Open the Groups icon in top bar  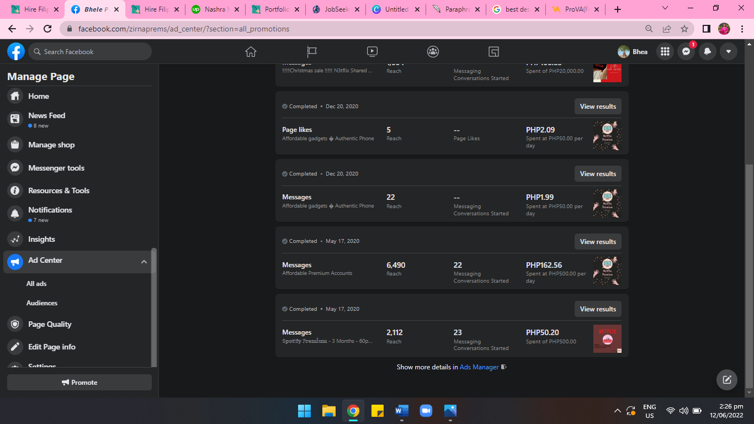tap(433, 51)
